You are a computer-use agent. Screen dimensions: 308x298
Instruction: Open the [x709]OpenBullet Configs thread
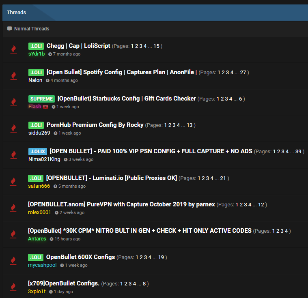tap(64, 283)
